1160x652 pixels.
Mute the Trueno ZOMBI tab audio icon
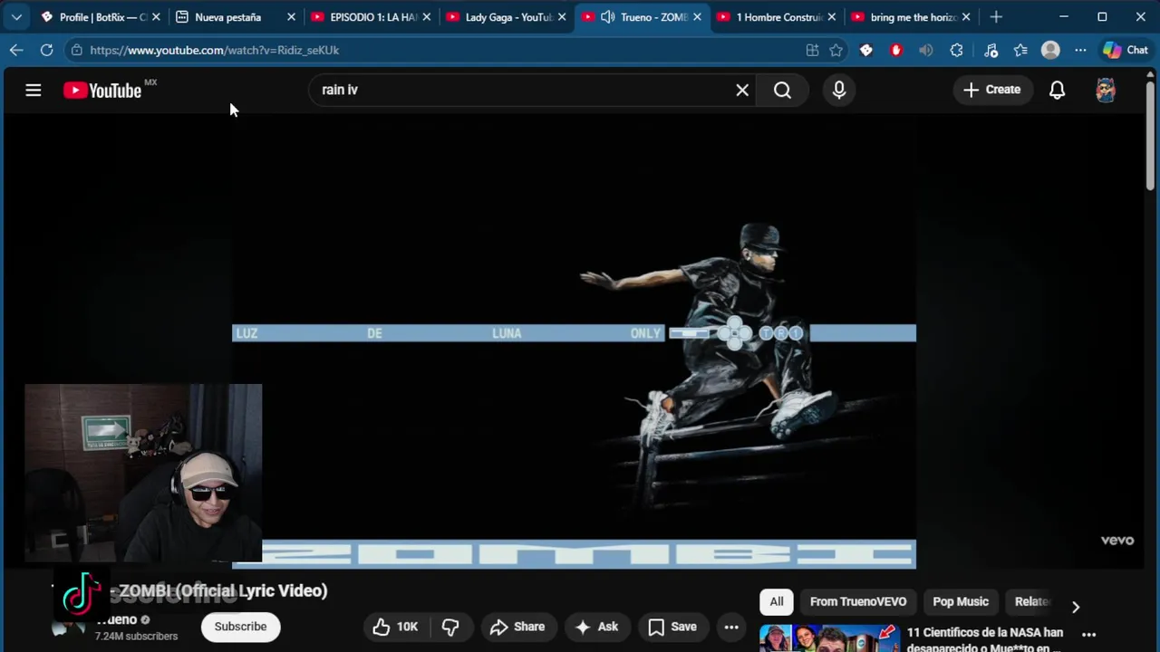click(607, 16)
